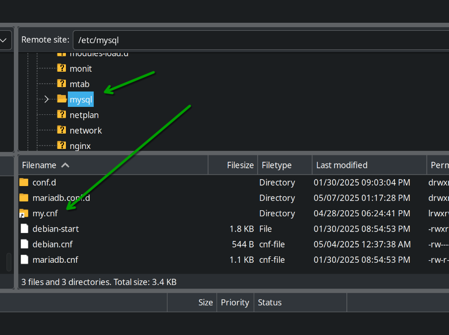Click the conf.d folder icon
Viewport: 449px width, 335px height.
coord(24,182)
